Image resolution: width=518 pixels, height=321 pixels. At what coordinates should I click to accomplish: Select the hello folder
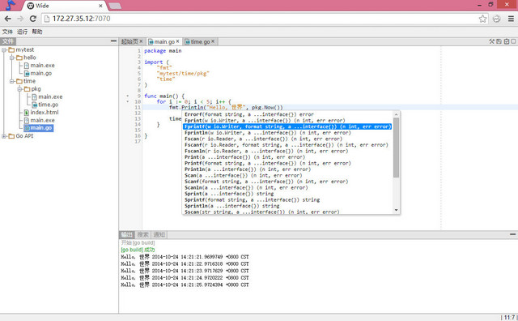click(30, 58)
